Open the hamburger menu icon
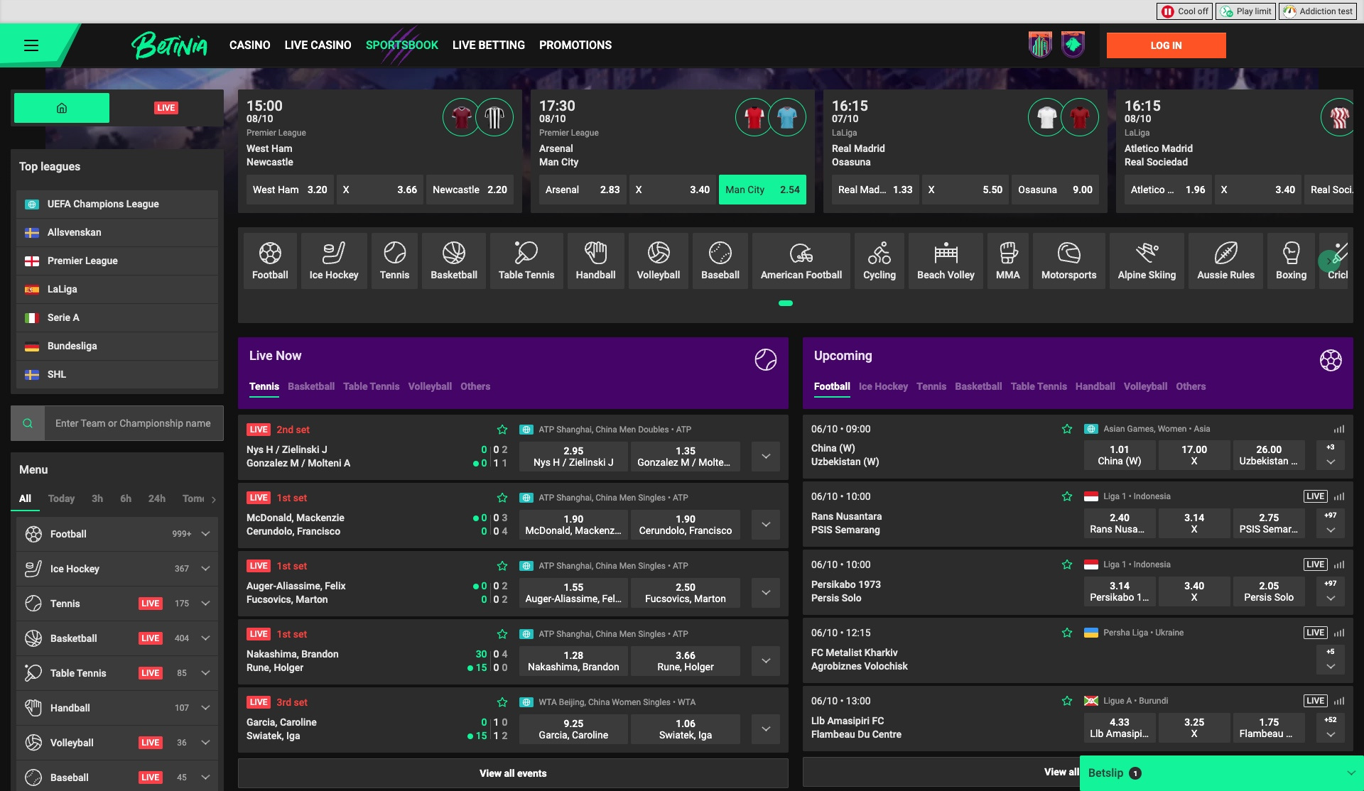1364x791 pixels. [x=32, y=44]
